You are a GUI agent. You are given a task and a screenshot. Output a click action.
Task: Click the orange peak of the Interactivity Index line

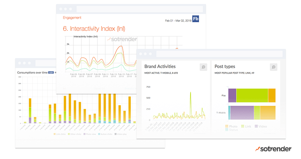click(121, 46)
